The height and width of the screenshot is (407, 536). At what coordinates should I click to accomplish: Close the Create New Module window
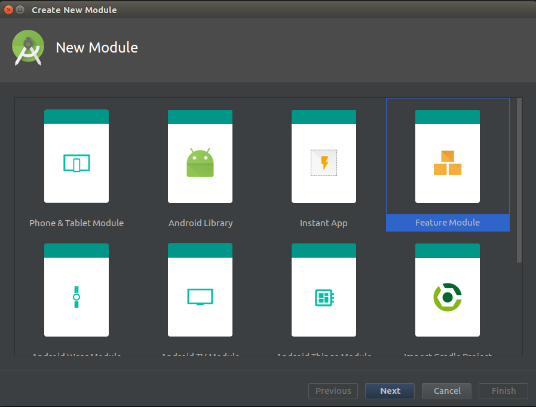(x=8, y=10)
